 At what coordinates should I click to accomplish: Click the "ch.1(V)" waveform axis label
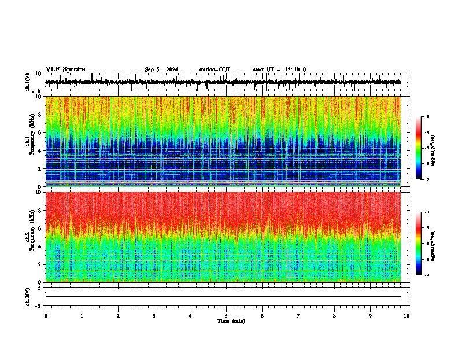[x=28, y=82]
